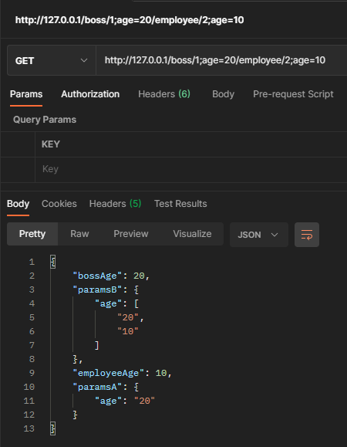Choose the Pretty view button
The height and width of the screenshot is (447, 347).
pos(32,234)
